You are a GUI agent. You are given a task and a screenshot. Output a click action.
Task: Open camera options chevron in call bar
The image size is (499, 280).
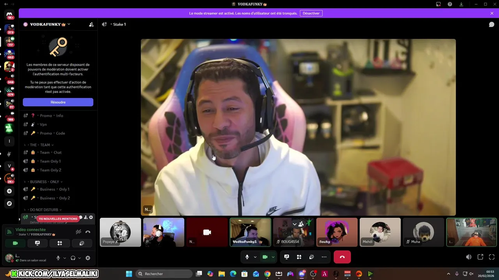point(273,257)
